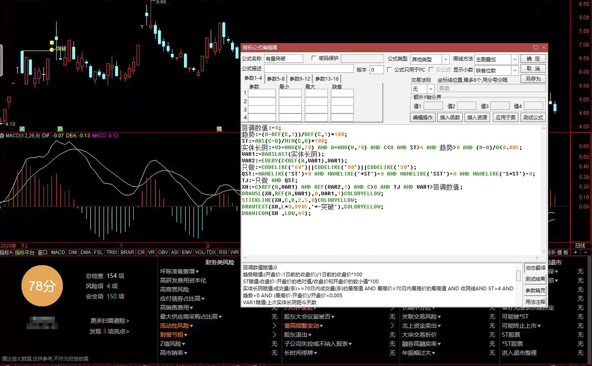Open 董高频繁变动 detail arrow
592x366 pixels.
click(x=392, y=325)
